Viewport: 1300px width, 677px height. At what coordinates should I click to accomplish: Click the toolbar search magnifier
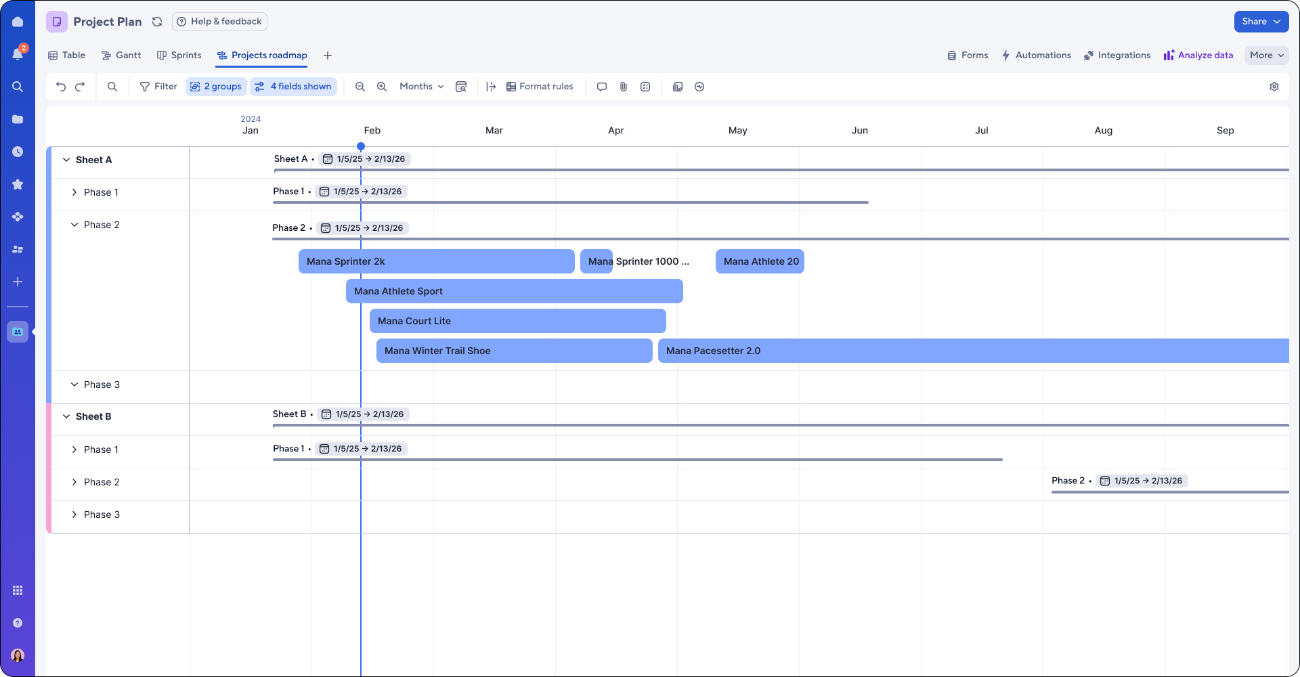click(x=112, y=87)
